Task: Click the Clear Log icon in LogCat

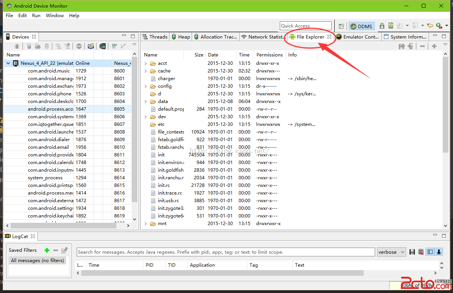Action: [x=421, y=252]
